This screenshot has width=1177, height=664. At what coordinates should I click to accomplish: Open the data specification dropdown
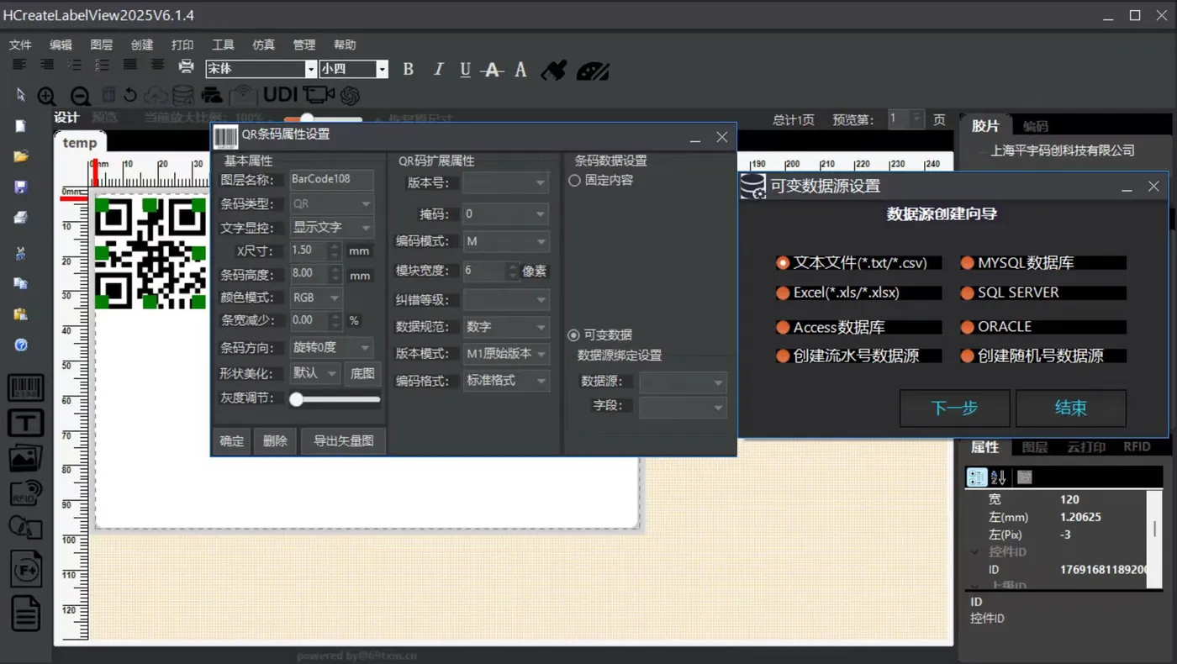coord(506,327)
